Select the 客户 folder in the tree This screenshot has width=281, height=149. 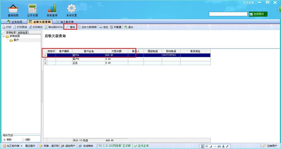[16, 40]
